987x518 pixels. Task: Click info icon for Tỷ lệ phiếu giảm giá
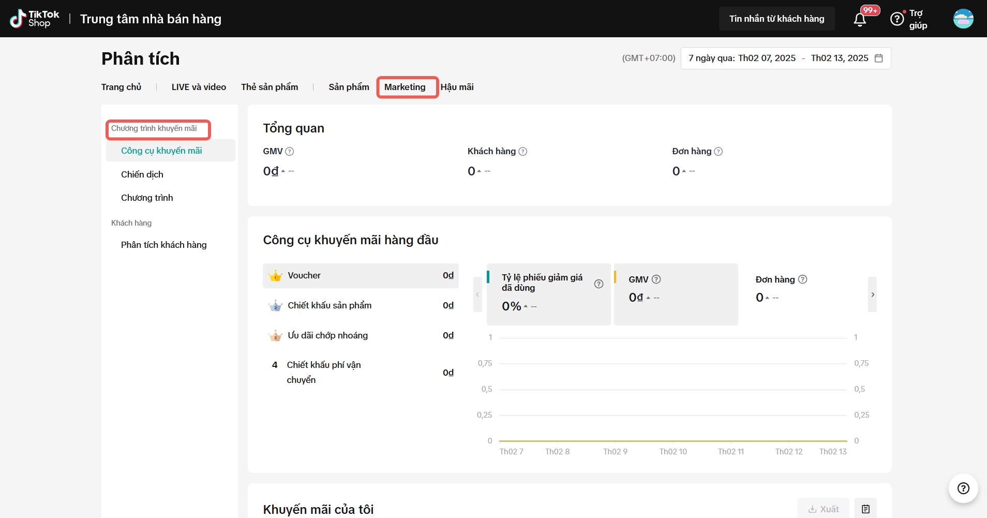(599, 284)
